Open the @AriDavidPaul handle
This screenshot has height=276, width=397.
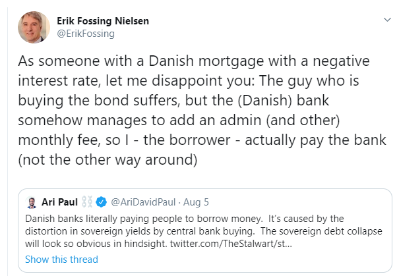click(143, 202)
